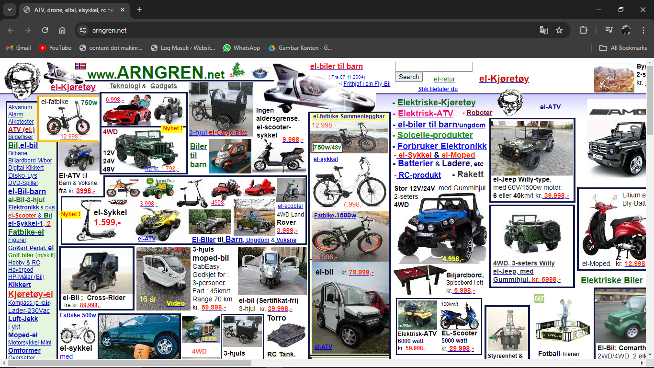This screenshot has height=368, width=654.
Task: Open the All Bookmarks folder
Action: pos(623,47)
